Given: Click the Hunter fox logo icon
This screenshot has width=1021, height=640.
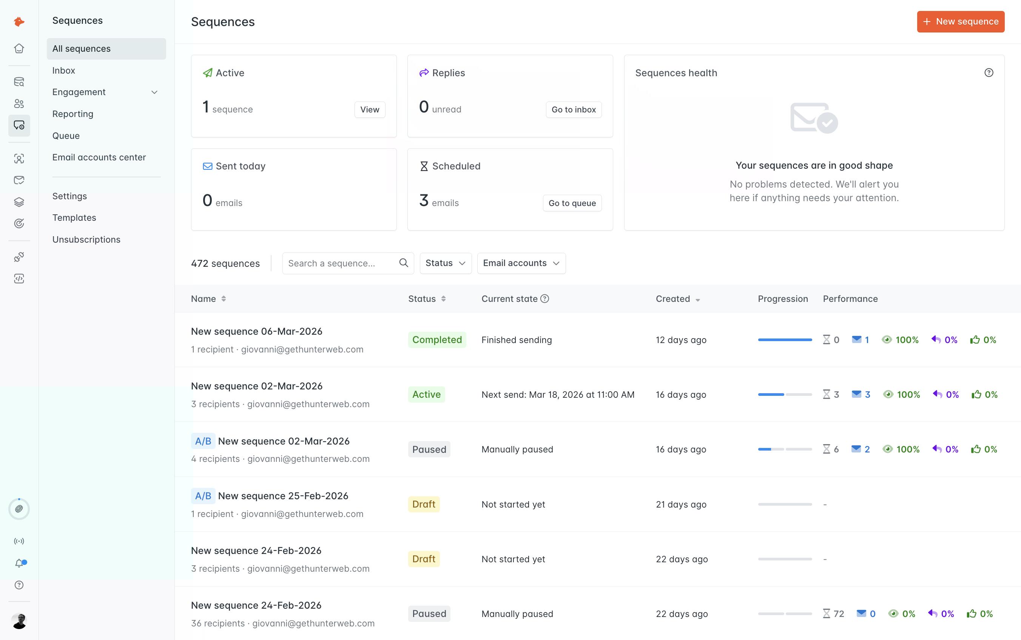Looking at the screenshot, I should tap(19, 22).
